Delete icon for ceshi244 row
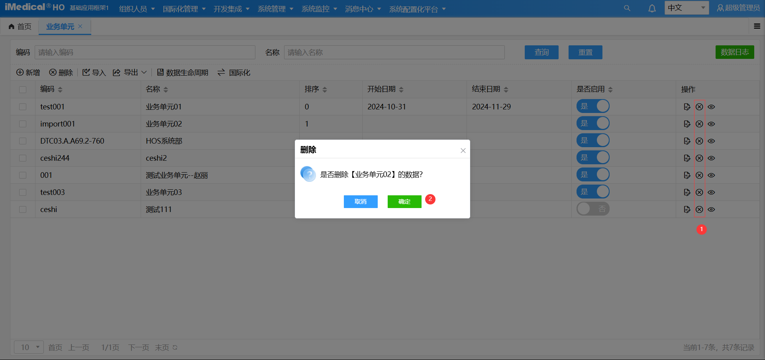Image resolution: width=765 pixels, height=360 pixels. pos(699,158)
